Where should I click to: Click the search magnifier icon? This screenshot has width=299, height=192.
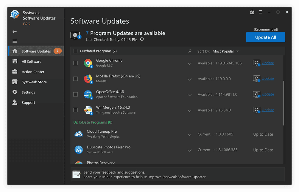click(190, 51)
